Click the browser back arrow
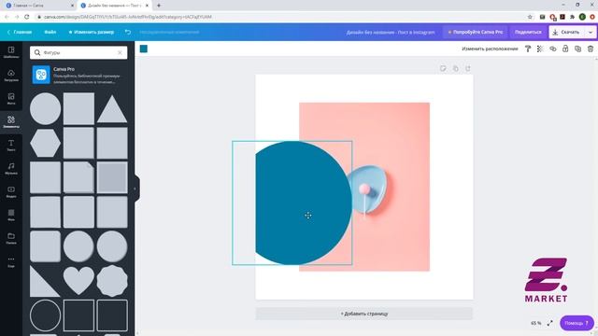This screenshot has width=598, height=336. [x=7, y=17]
